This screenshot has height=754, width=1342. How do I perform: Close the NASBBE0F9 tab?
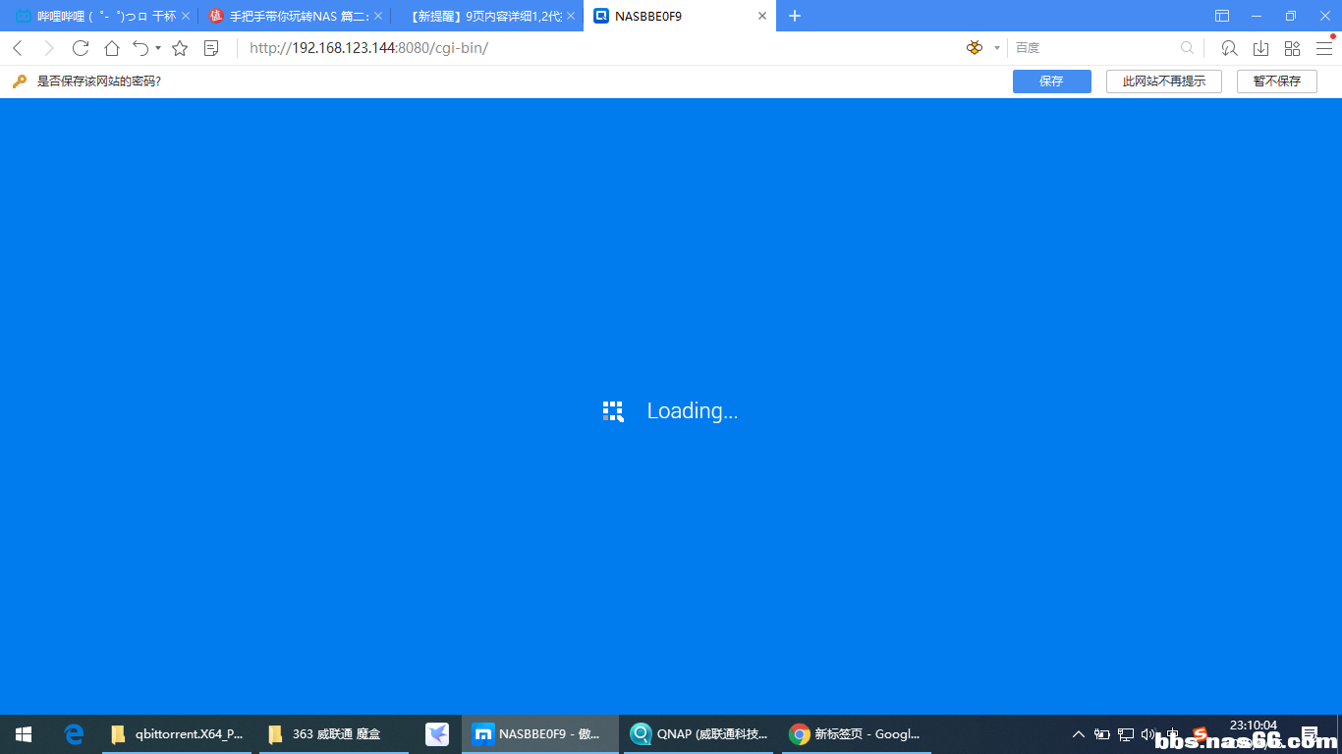pos(762,16)
